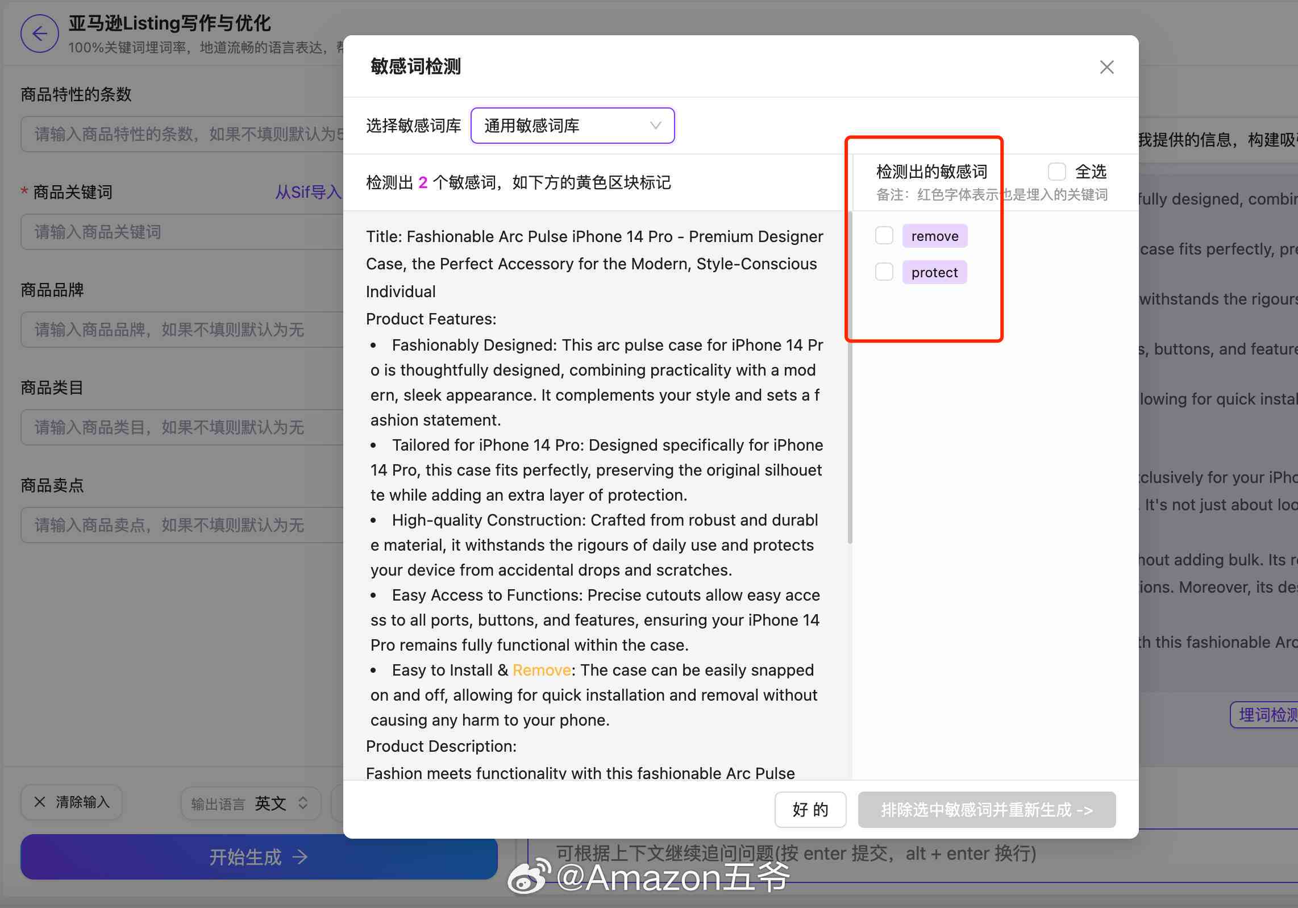Click the back arrow icon
The image size is (1298, 908).
[39, 34]
